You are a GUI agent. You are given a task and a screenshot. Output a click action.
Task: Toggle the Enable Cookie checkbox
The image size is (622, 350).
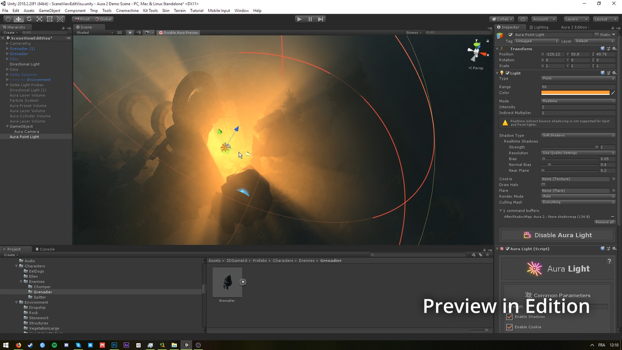point(510,327)
